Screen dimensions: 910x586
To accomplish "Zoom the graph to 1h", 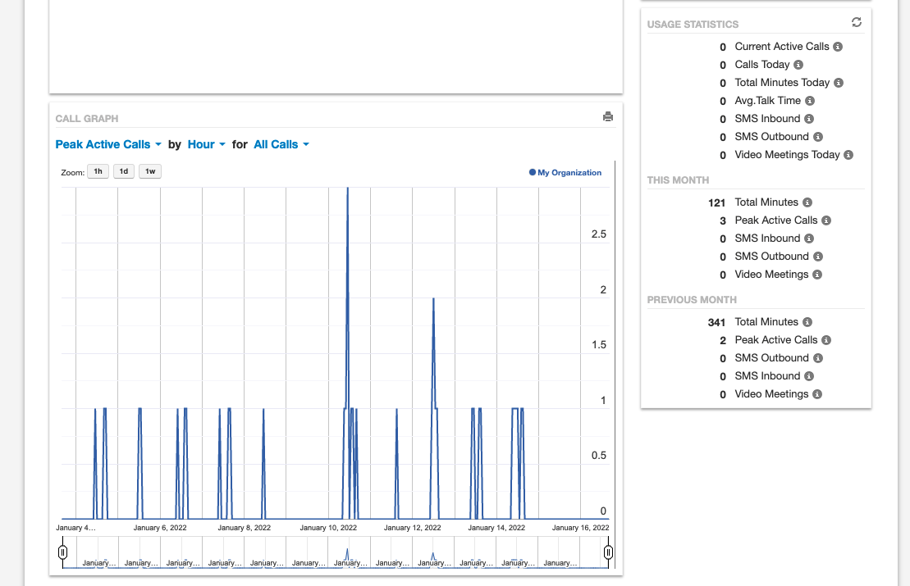I will 98,171.
